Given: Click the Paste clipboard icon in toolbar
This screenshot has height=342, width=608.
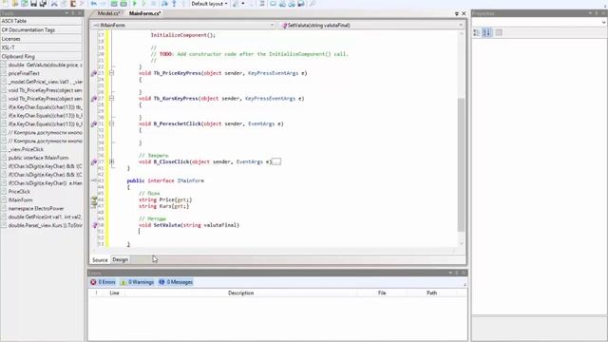Looking at the screenshot, I should tap(73, 4).
